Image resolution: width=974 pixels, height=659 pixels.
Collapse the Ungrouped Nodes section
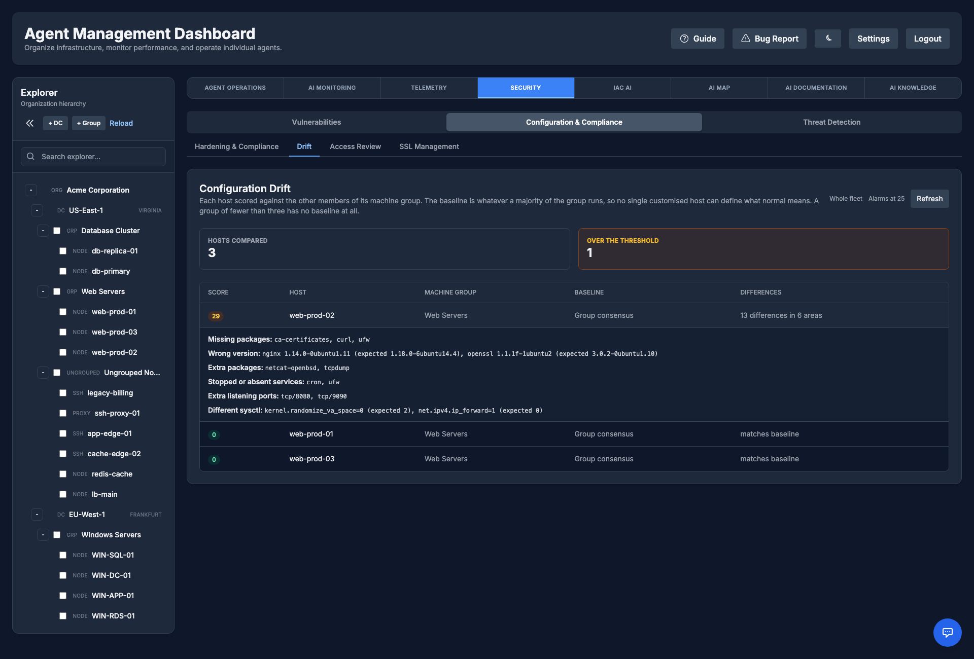[x=43, y=373]
